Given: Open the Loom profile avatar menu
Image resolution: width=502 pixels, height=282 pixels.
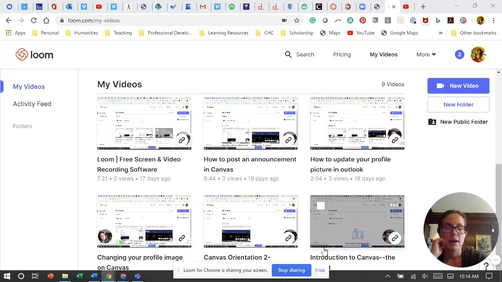Looking at the screenshot, I should 478,54.
